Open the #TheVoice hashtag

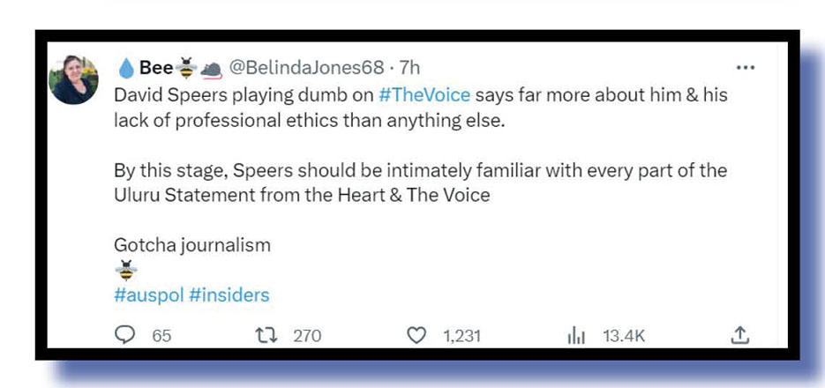coord(424,95)
